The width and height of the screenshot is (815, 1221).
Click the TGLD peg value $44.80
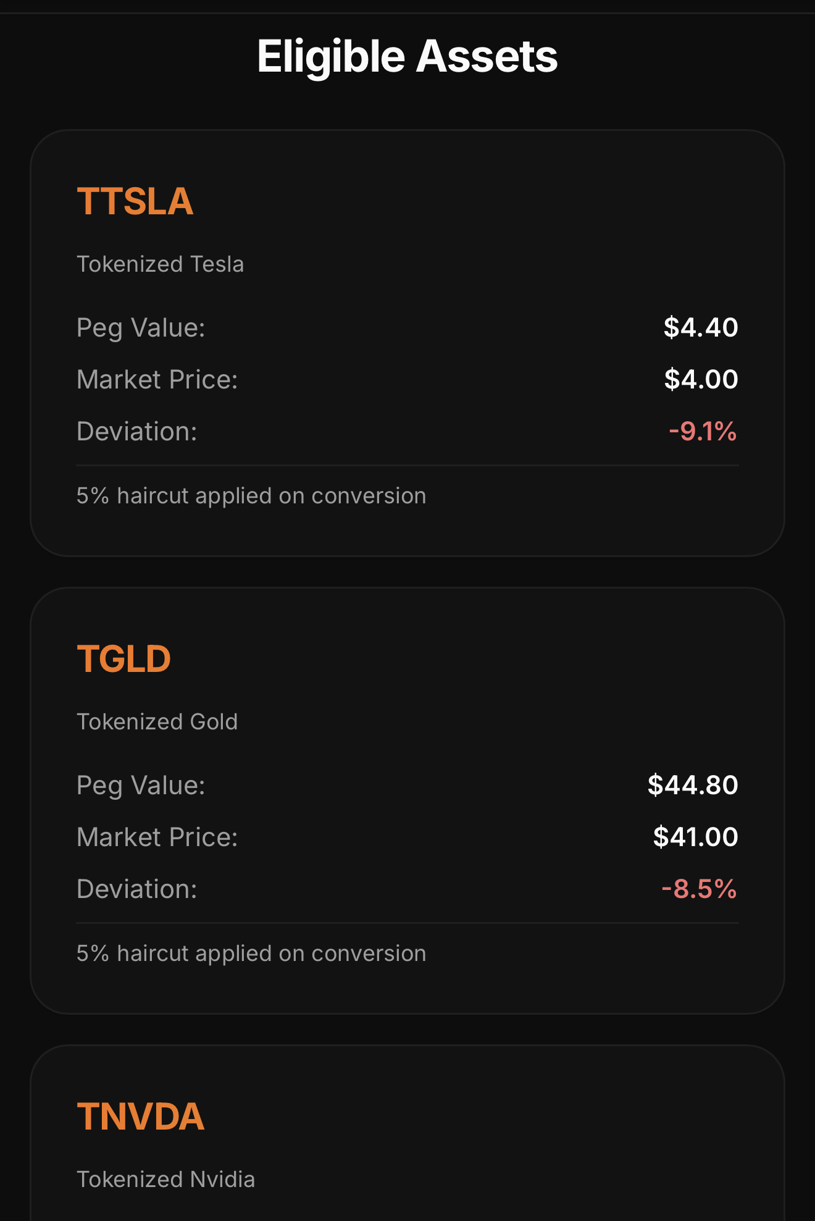pyautogui.click(x=692, y=785)
